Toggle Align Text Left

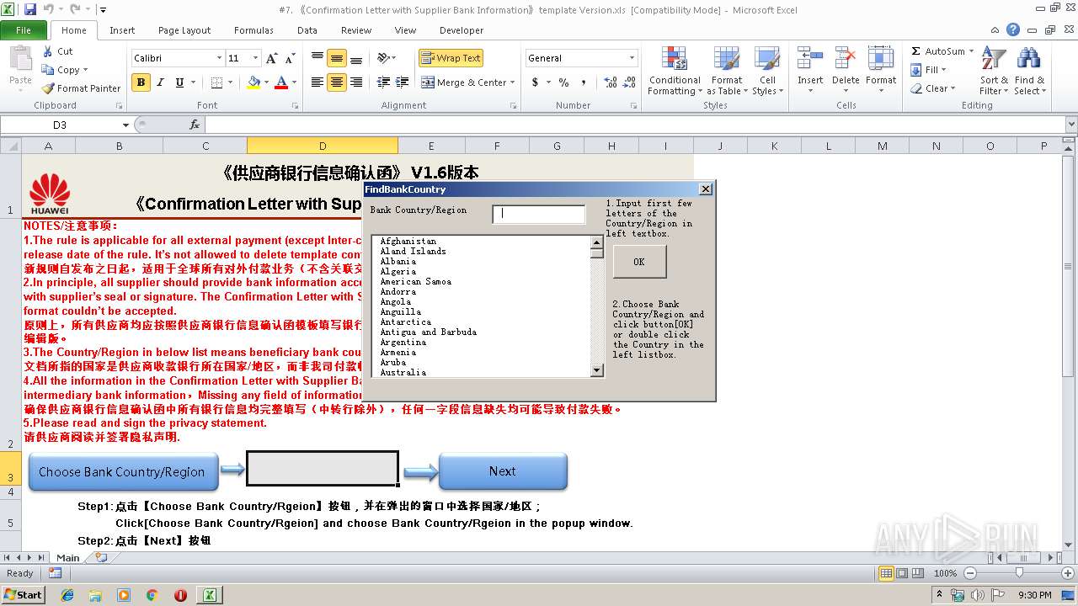[318, 82]
